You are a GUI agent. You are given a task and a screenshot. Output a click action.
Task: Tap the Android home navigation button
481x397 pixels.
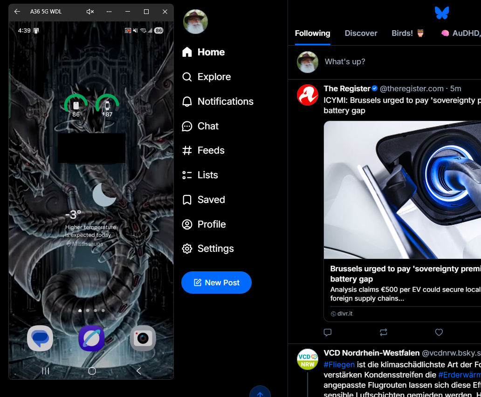click(x=92, y=370)
